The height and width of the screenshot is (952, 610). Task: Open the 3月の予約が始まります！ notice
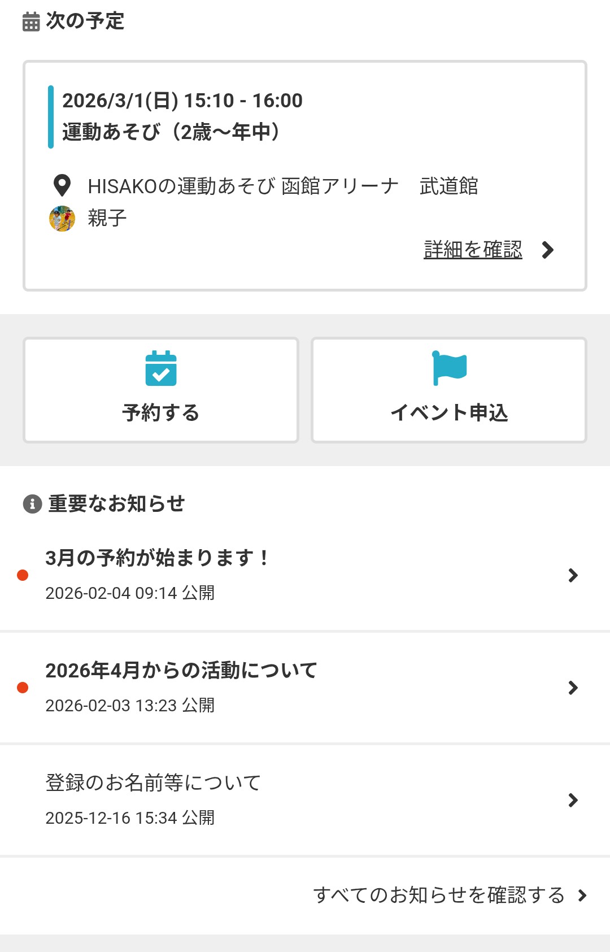[158, 558]
